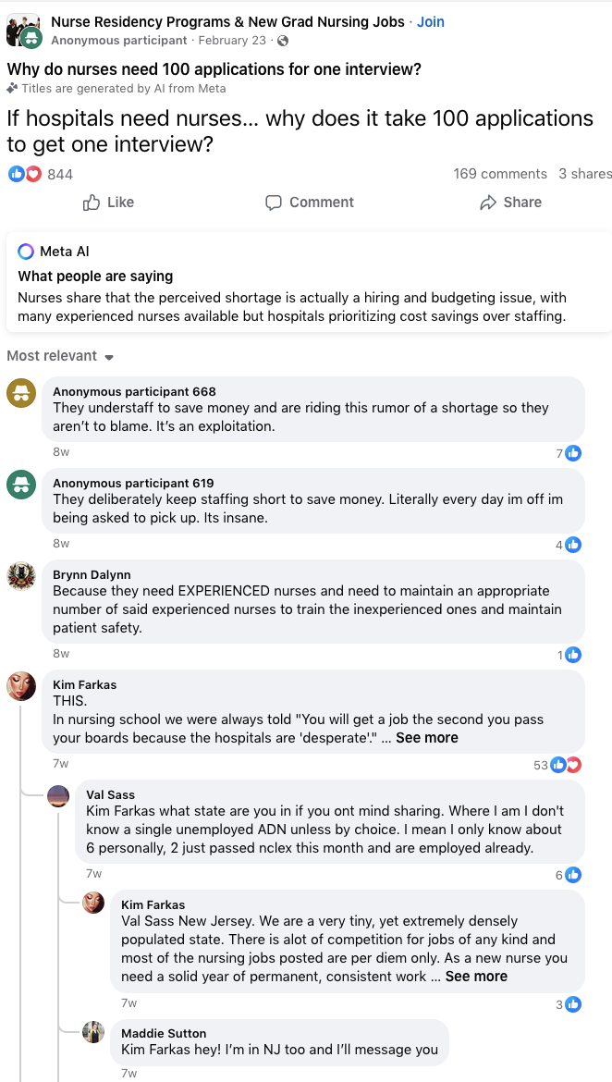Viewport: 612px width, 1082px height.
Task: Click the 169 comments count
Action: [500, 173]
